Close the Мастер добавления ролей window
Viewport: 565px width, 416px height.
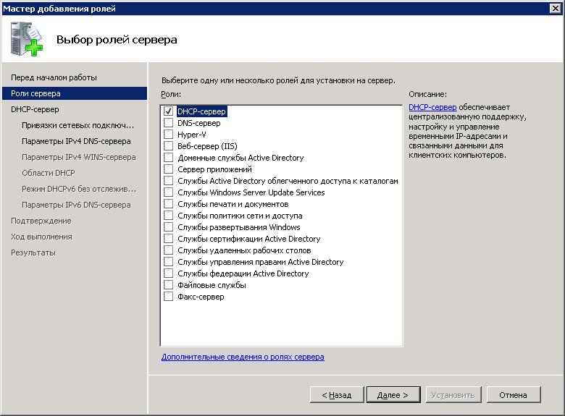pos(556,8)
